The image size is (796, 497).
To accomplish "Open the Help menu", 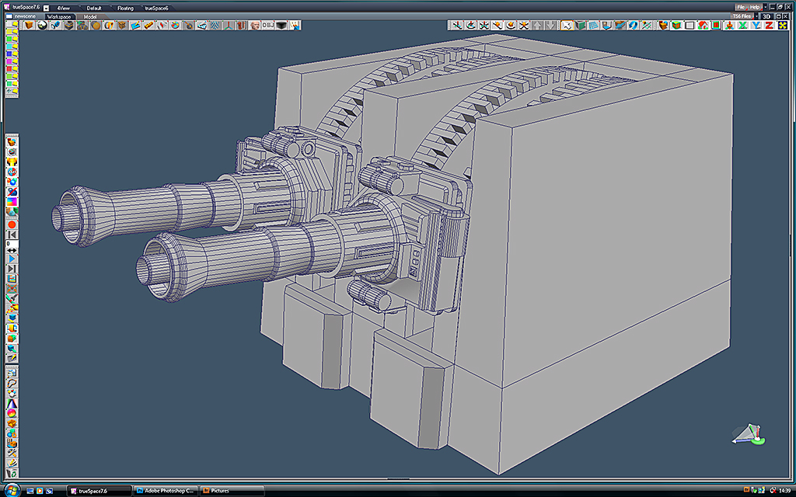I will (x=755, y=7).
